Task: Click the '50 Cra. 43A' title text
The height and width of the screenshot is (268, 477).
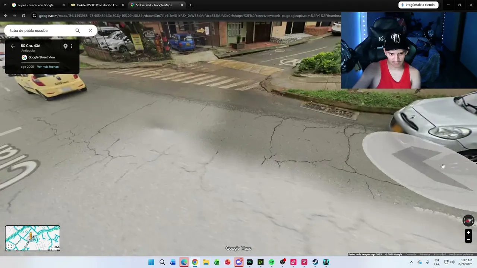Action: tap(31, 46)
